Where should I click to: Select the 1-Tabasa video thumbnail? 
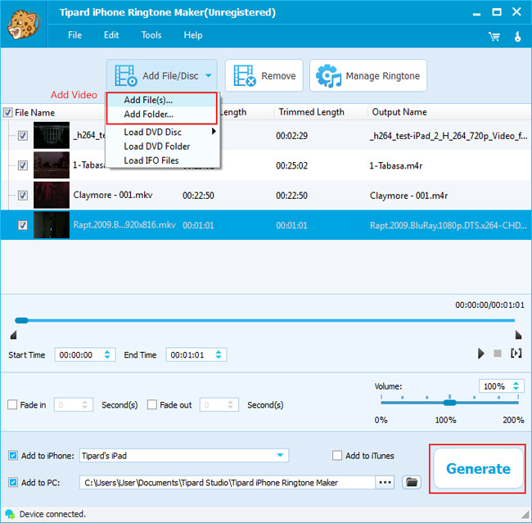52,165
